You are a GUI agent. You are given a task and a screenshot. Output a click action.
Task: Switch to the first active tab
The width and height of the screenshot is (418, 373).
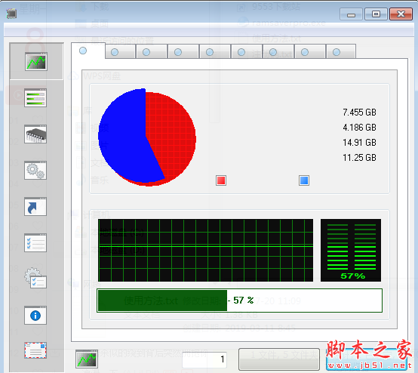pyautogui.click(x=88, y=51)
